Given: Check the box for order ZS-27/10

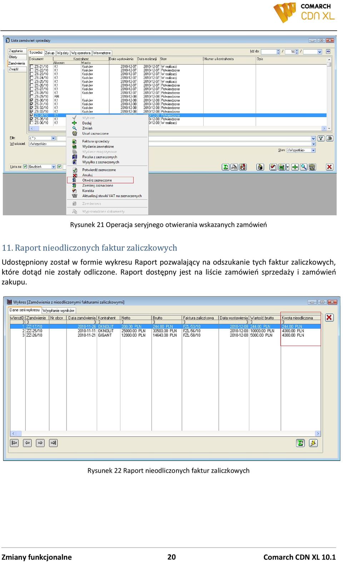Looking at the screenshot, I should [x=32, y=89].
